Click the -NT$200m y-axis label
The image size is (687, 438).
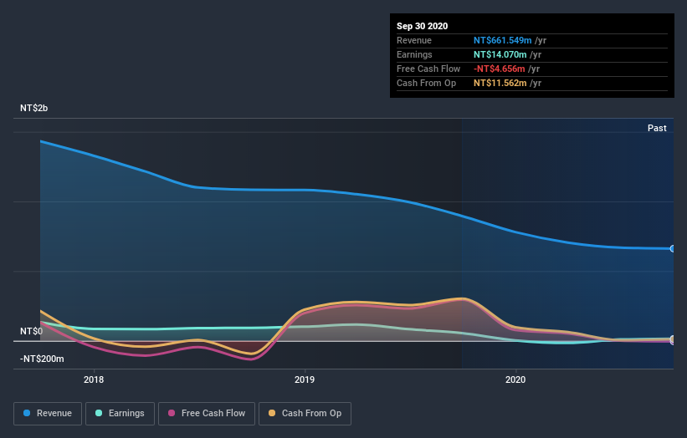tap(42, 359)
